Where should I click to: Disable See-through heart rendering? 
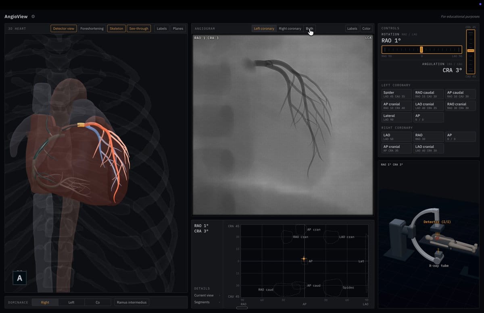(139, 29)
